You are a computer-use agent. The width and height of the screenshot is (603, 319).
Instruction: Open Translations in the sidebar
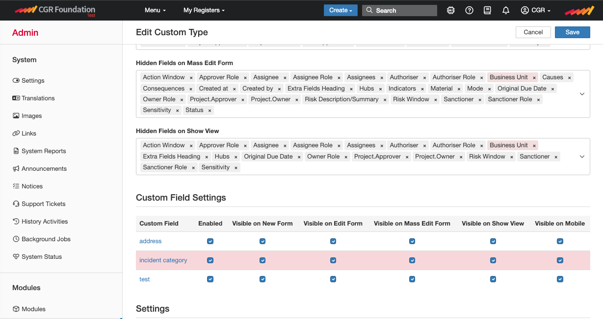[x=38, y=98]
